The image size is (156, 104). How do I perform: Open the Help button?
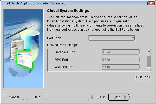pos(37,97)
